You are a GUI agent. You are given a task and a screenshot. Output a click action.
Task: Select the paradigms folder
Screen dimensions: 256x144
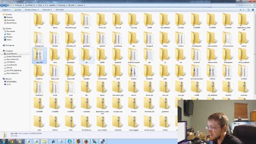(71, 56)
